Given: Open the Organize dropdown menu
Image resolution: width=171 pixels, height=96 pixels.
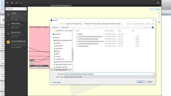Looking at the screenshot, I should 55,27.
